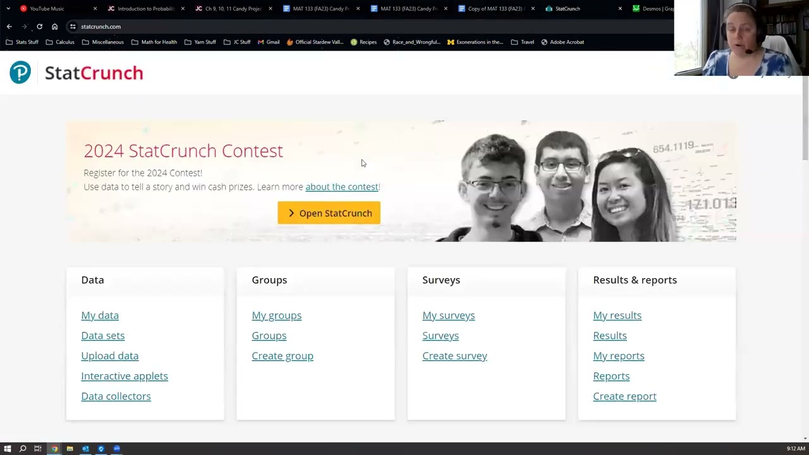Viewport: 809px width, 455px height.
Task: Click the Create report link
Action: [625, 396]
